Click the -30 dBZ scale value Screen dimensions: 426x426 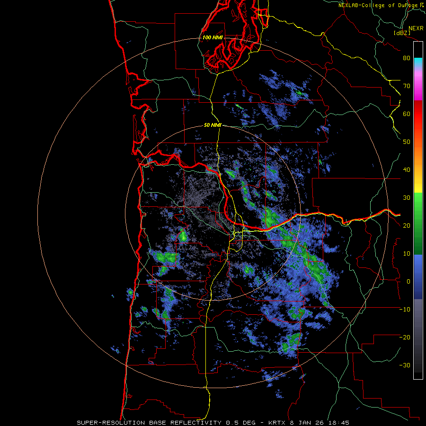coord(405,365)
